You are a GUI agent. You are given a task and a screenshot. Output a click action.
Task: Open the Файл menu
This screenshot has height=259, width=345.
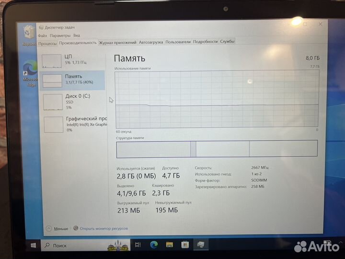click(42, 35)
